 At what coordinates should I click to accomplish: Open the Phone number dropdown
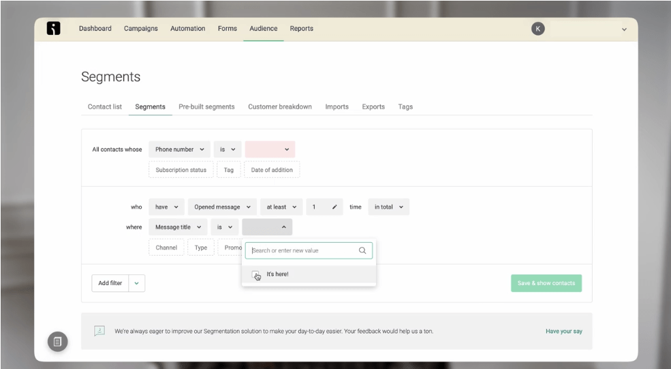click(x=179, y=149)
